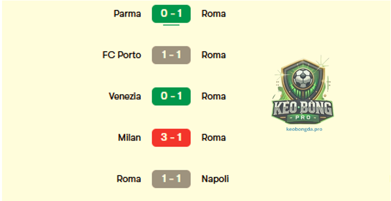Image resolution: width=391 pixels, height=201 pixels.
Task: Click the green 0 - 1 Venezia score badge
Action: point(171,96)
